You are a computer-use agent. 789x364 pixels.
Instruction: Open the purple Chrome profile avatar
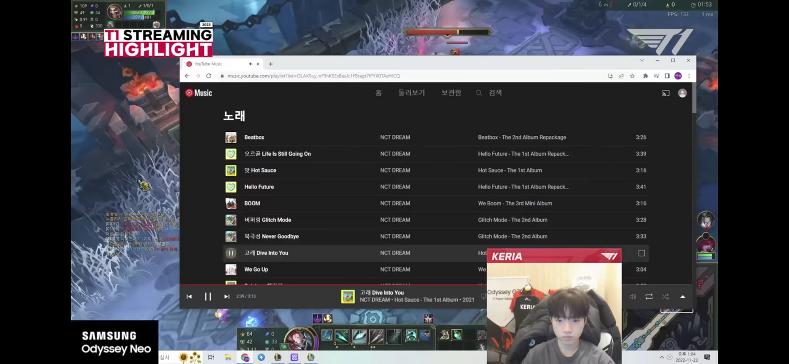(678, 76)
